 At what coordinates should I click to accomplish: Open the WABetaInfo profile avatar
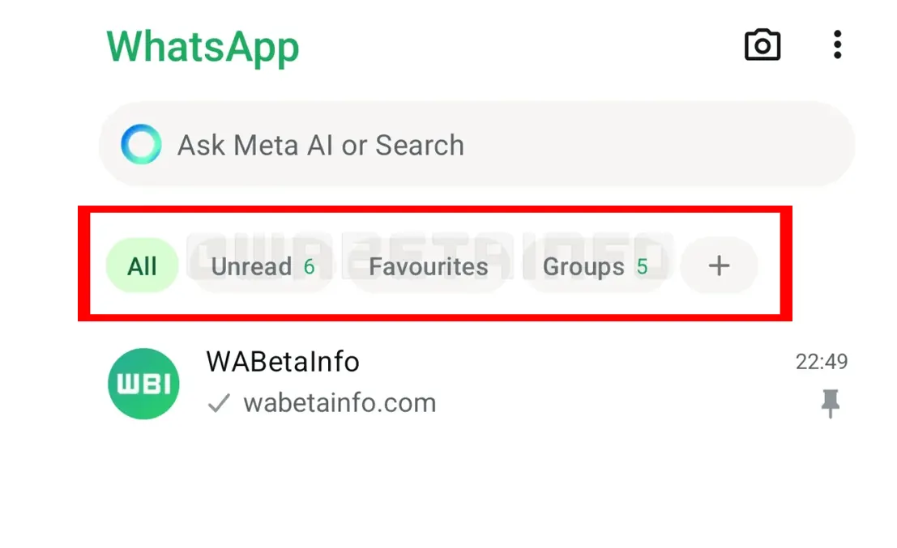(x=143, y=383)
